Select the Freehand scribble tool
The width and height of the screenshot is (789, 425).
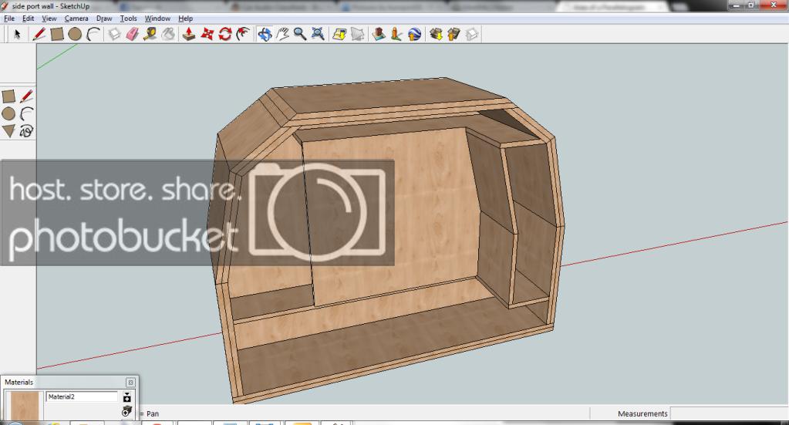coord(27,131)
